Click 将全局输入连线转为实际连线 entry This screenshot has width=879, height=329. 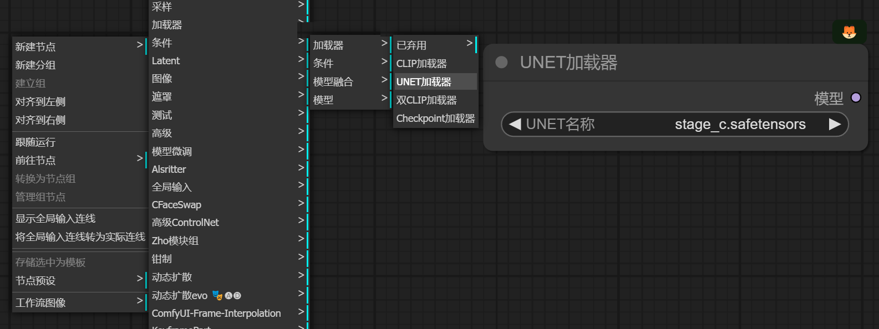coord(79,237)
